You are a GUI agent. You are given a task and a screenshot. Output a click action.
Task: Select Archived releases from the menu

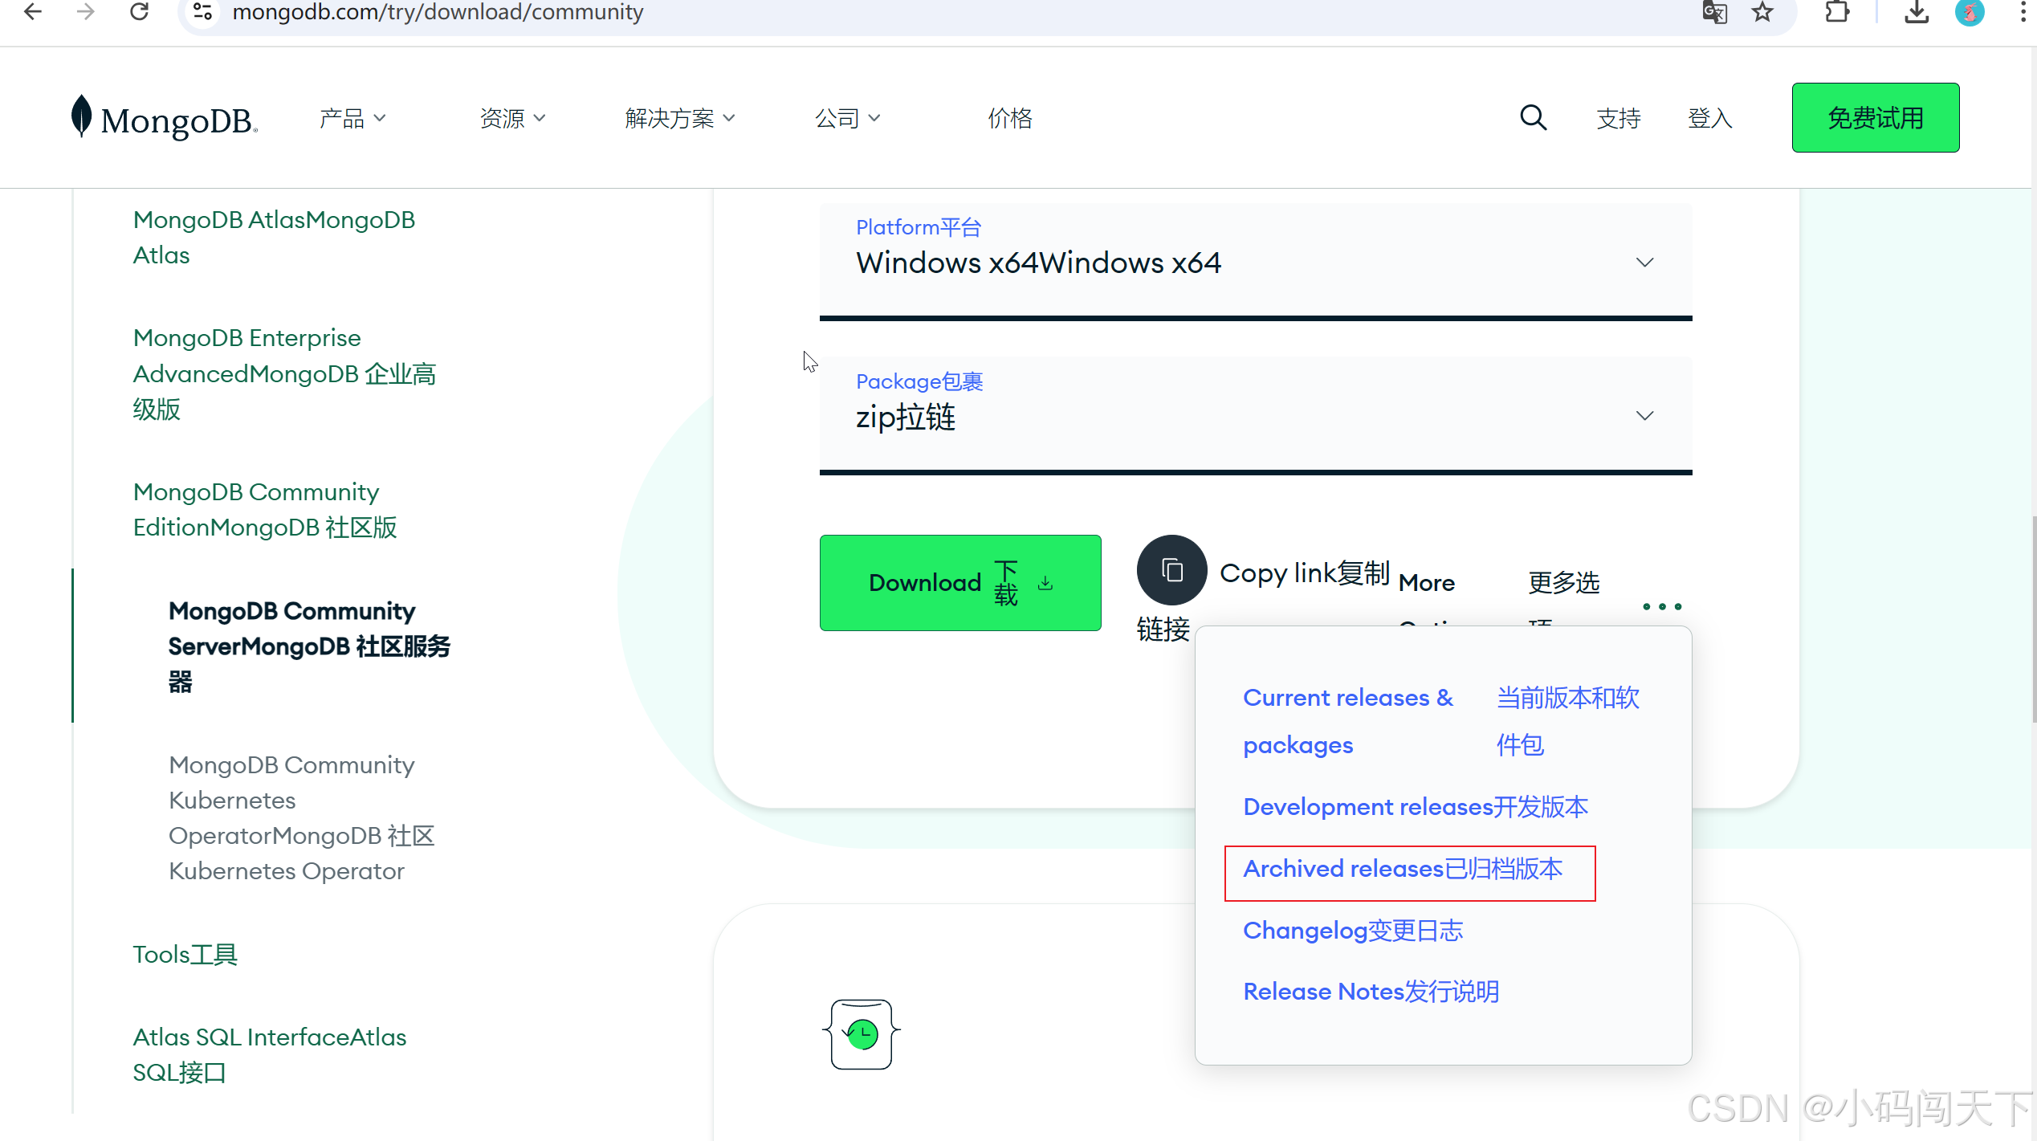1402,869
